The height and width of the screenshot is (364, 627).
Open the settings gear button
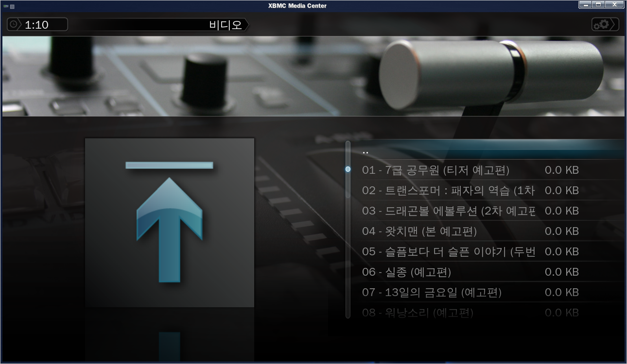click(x=605, y=24)
